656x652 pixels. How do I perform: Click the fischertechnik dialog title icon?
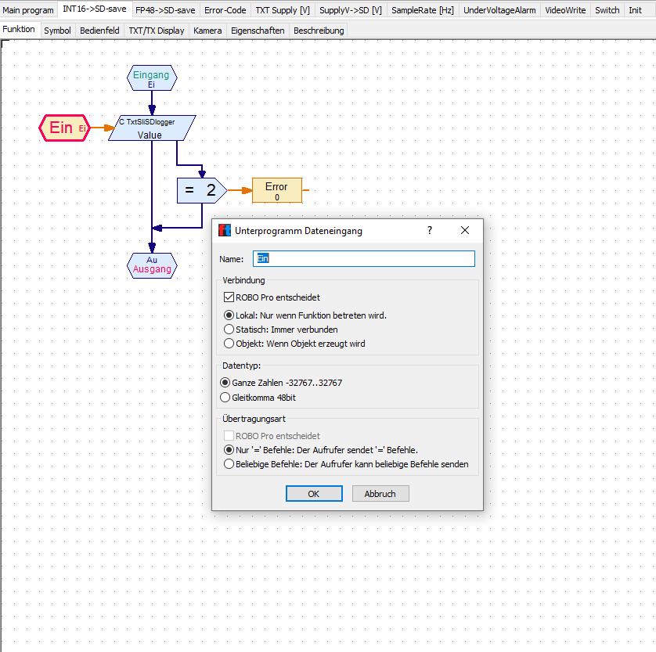(x=225, y=230)
